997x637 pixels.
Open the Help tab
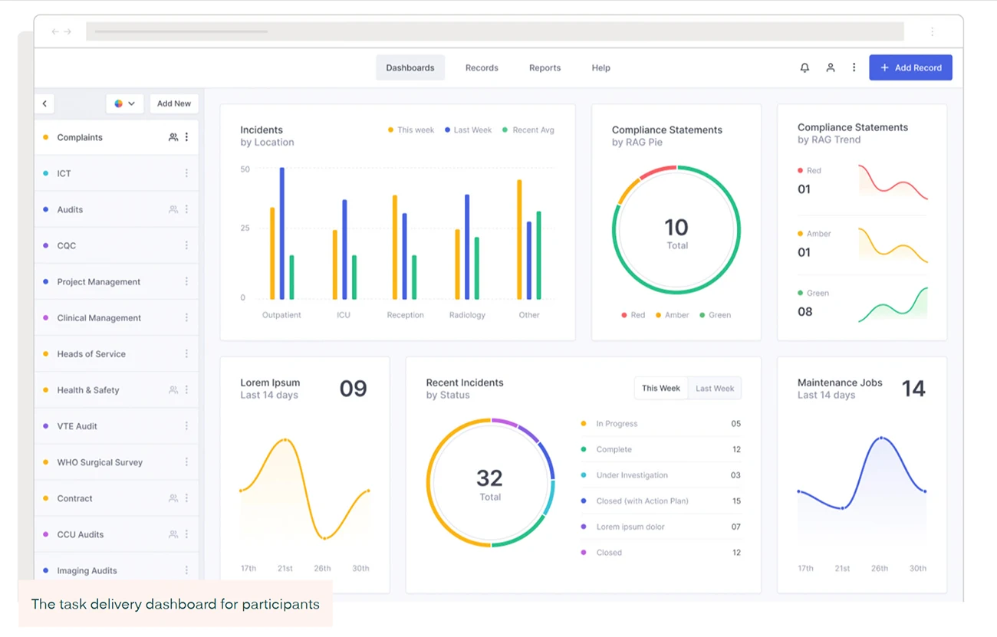[x=601, y=67]
